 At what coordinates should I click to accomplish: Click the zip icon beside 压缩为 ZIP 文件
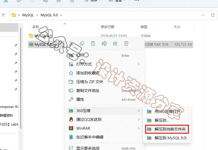71,82
